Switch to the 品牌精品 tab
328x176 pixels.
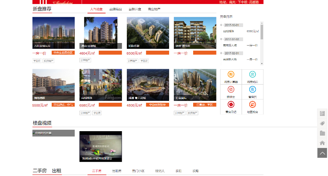pyautogui.click(x=116, y=9)
